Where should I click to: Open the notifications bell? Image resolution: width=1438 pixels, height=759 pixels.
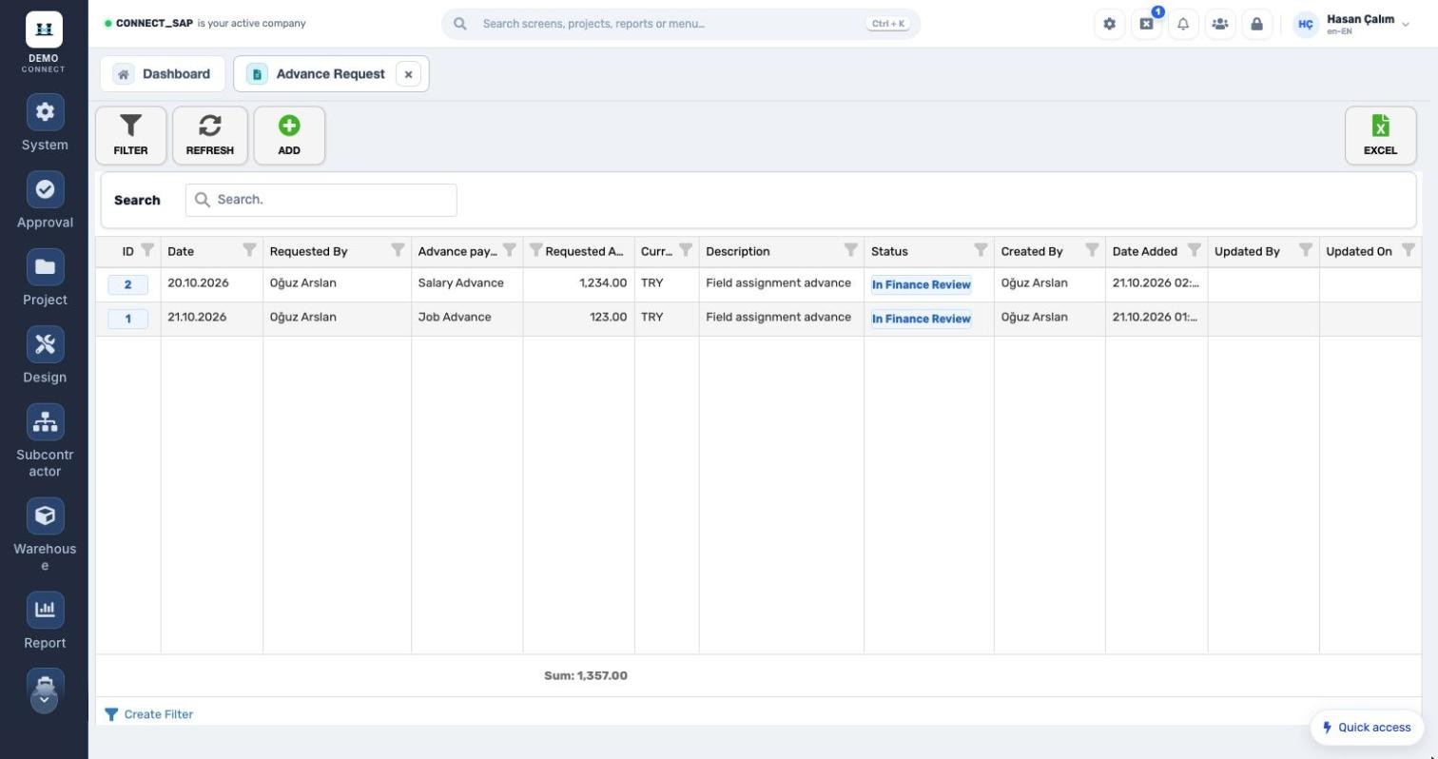coord(1183,24)
